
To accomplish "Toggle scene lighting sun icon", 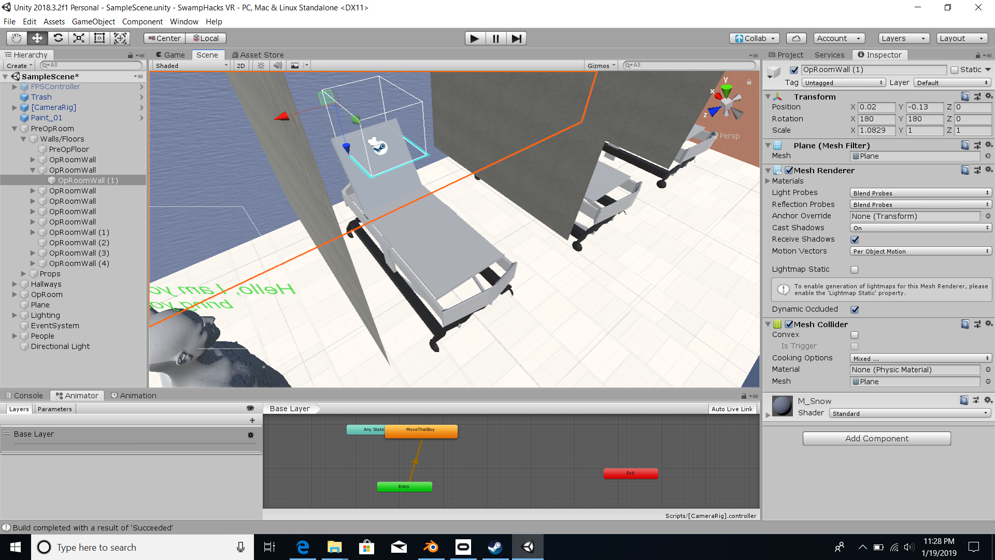I will coord(261,66).
